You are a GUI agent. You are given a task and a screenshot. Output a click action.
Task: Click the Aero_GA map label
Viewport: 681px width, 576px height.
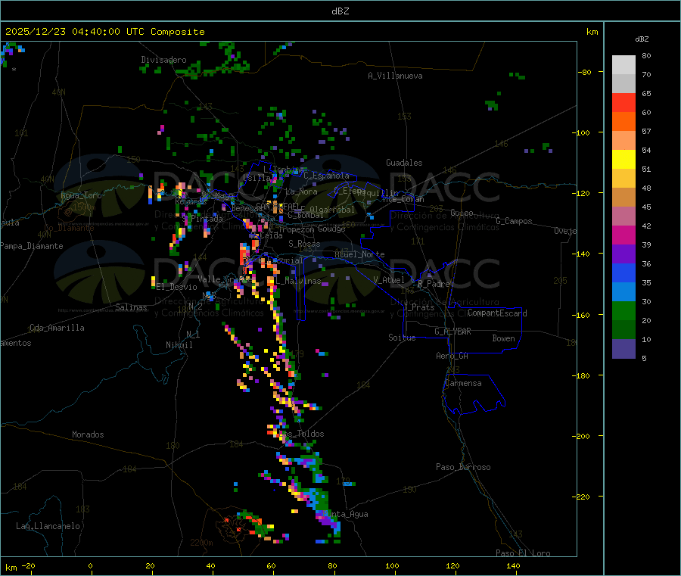click(452, 356)
